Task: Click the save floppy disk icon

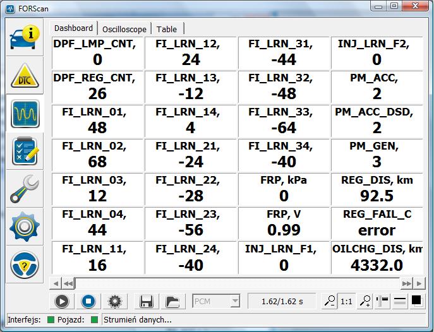Action: [147, 302]
